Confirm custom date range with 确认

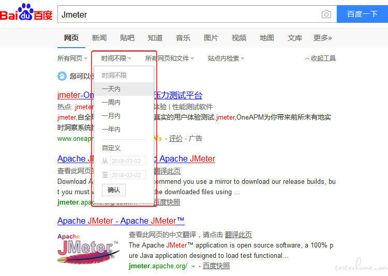pos(114,190)
